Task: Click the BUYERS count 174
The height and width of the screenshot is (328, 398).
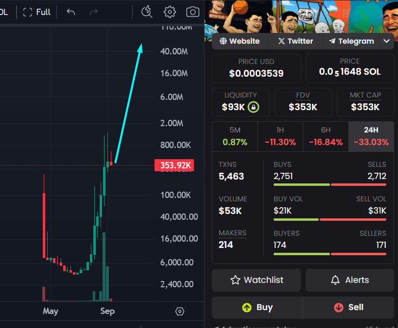Action: pos(280,245)
